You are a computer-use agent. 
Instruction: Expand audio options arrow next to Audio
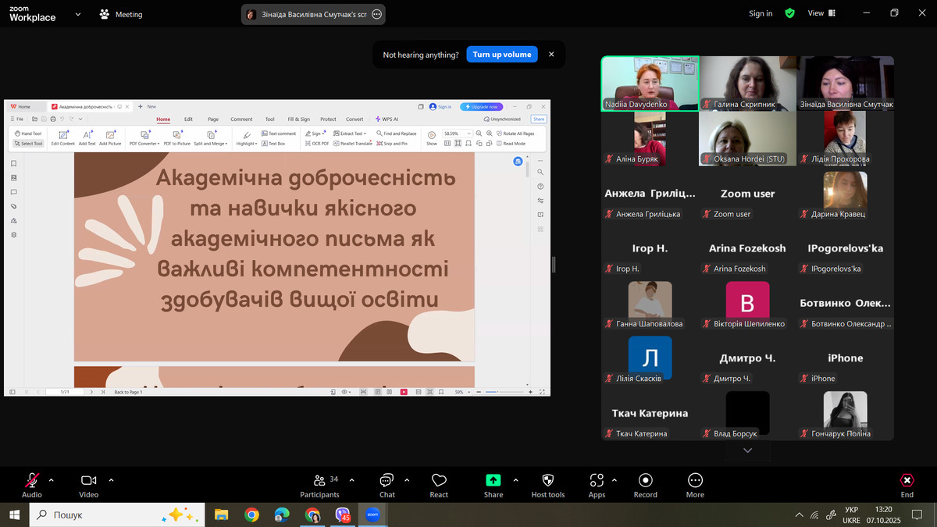[x=52, y=480]
